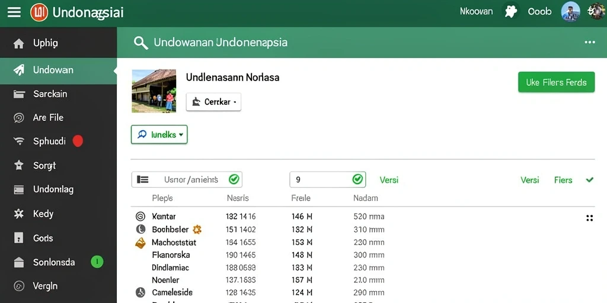Screen dimensions: 607x303
Task: Click the Undonagsiai orange logo
Action: click(39, 12)
